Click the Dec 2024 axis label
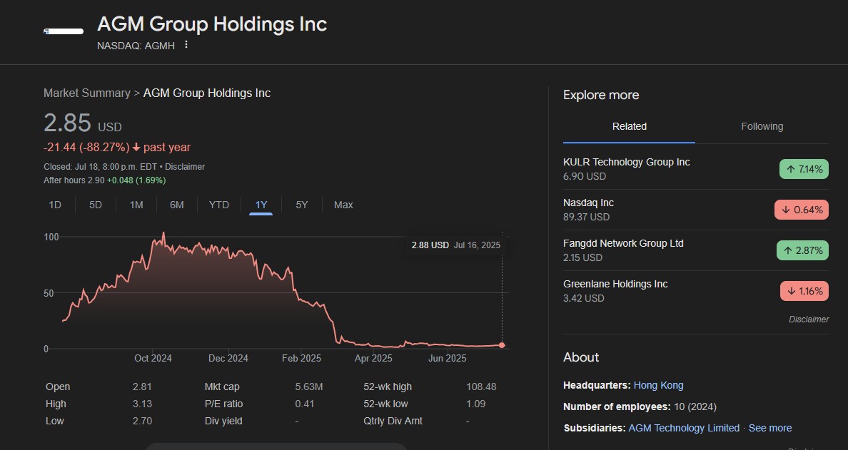848x450 pixels. 228,358
